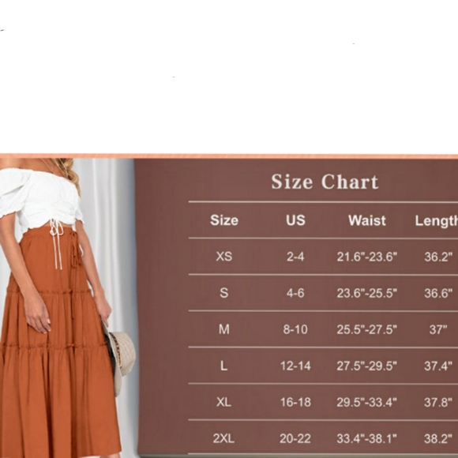
Task: Select the Length column header
Action: point(437,221)
